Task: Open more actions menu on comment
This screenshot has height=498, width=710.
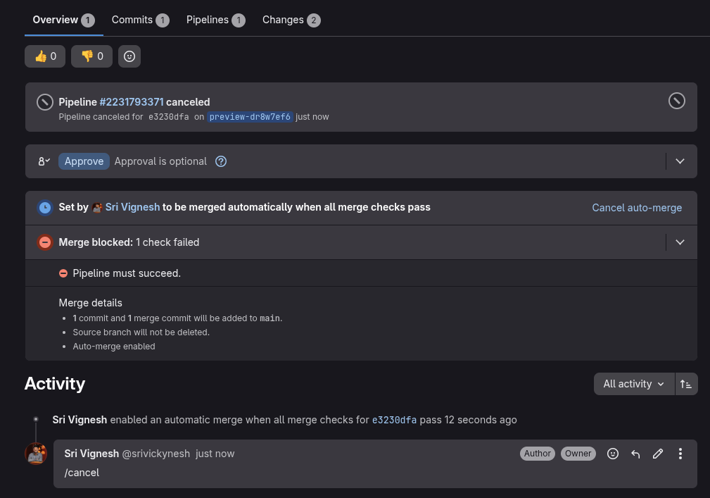Action: 680,454
